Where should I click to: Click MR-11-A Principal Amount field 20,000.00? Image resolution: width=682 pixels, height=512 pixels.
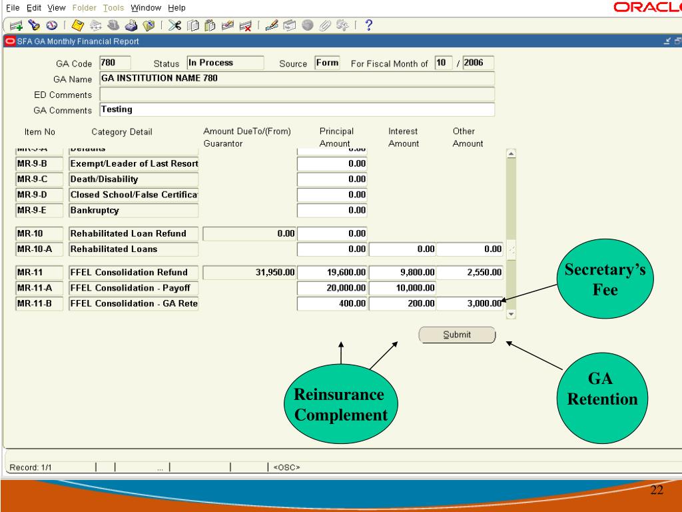tap(332, 288)
